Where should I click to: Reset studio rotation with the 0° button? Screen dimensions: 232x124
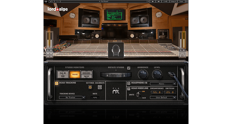tap(129, 68)
